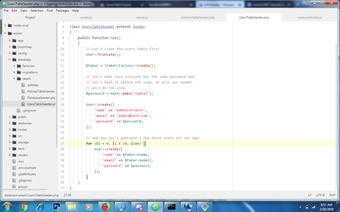Screen dimensions: 340x212
Task: Collapse the database folder
Action: [x=10, y=59]
